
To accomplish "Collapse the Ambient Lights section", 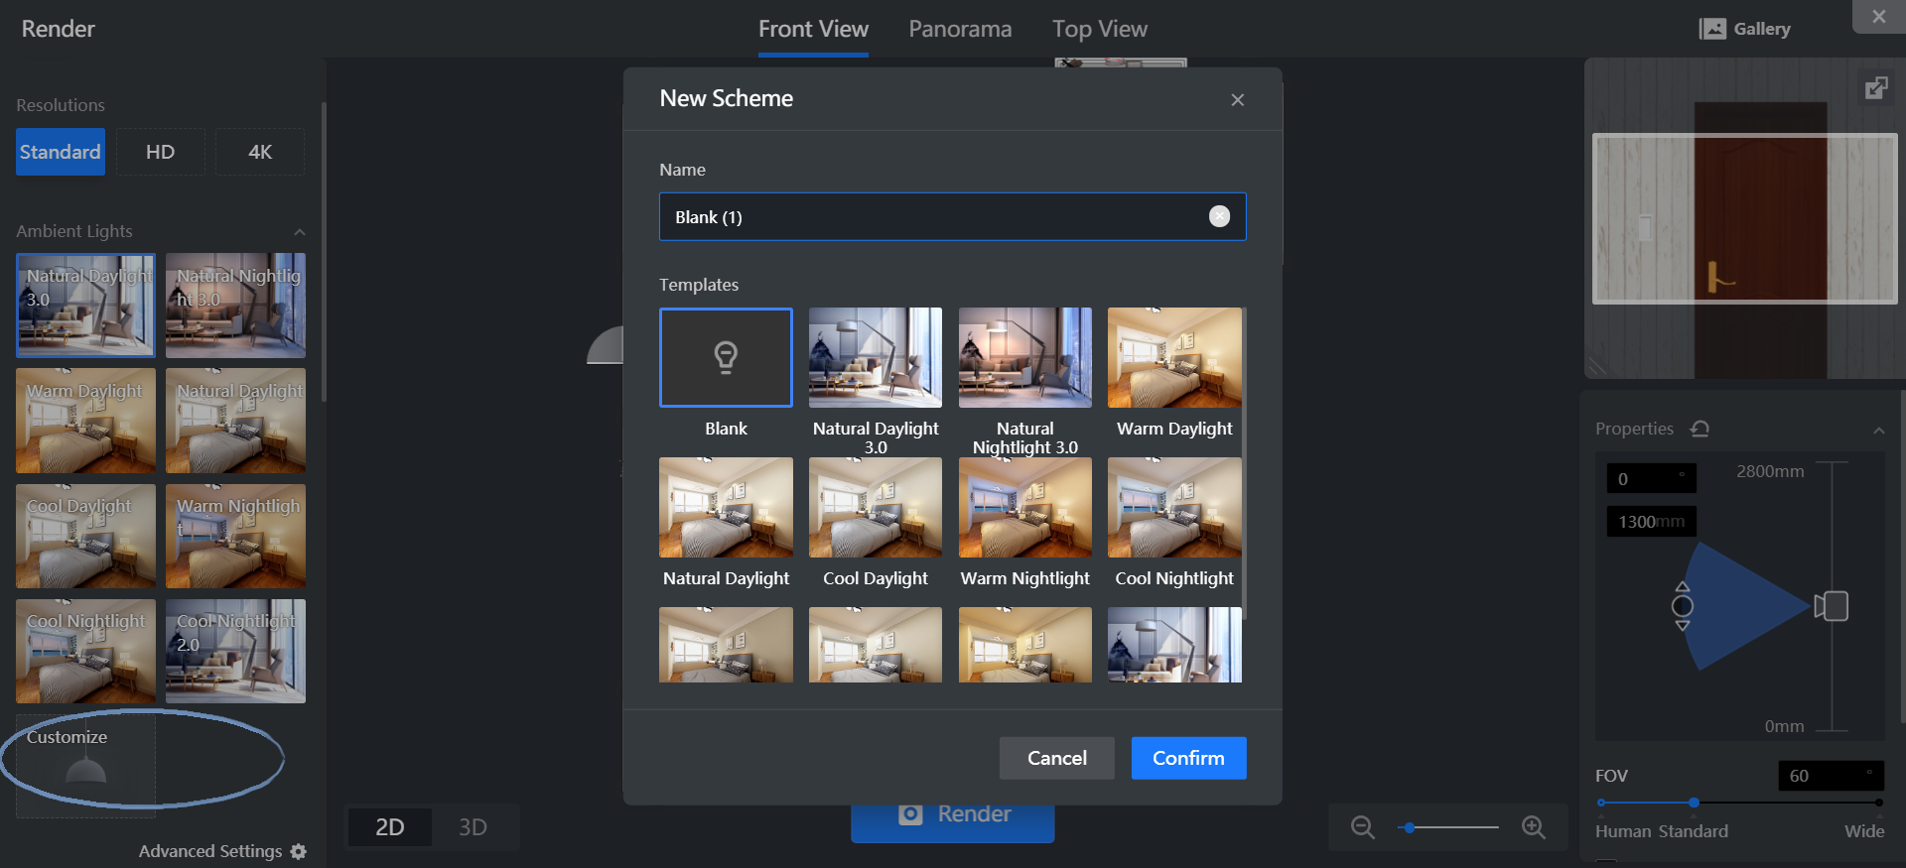I will coord(300,232).
